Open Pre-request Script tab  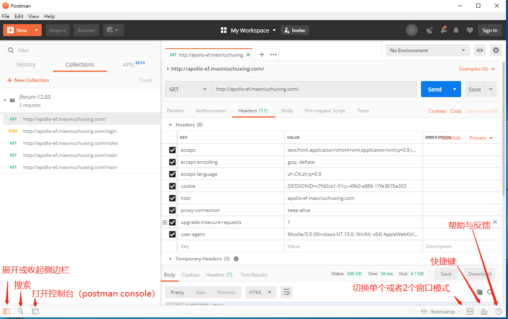[x=325, y=111]
